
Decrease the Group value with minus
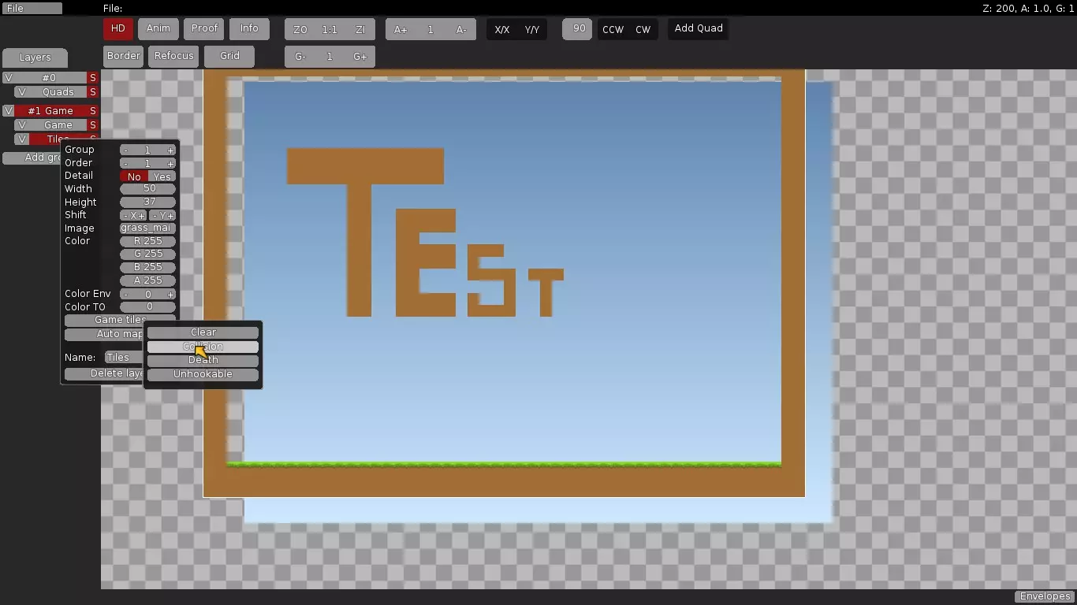tap(125, 150)
